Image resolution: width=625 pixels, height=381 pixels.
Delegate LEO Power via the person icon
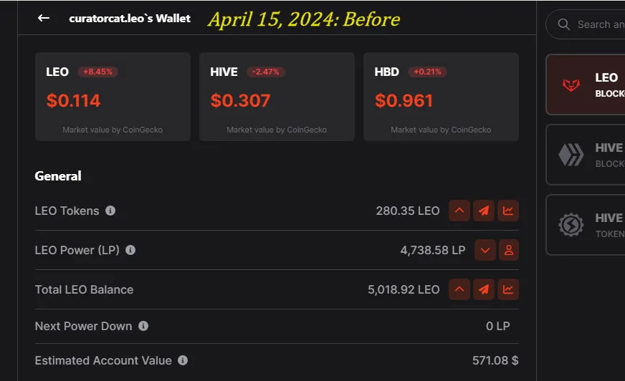tap(509, 250)
